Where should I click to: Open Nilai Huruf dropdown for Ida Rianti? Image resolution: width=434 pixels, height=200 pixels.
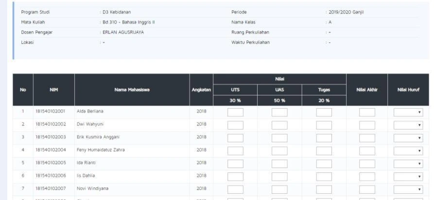(408, 164)
